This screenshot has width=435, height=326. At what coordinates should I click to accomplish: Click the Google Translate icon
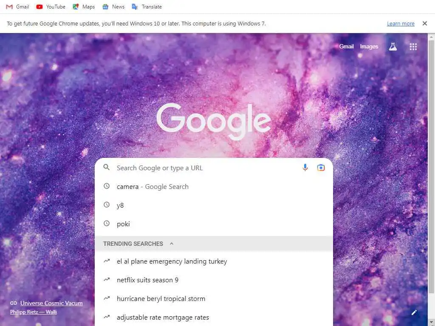coord(135,7)
